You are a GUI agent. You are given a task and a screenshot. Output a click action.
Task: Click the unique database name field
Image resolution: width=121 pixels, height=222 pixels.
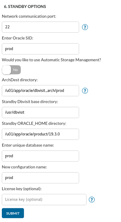click(x=40, y=156)
